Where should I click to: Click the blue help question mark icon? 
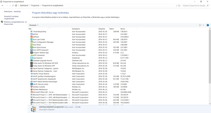pyautogui.click(x=208, y=25)
